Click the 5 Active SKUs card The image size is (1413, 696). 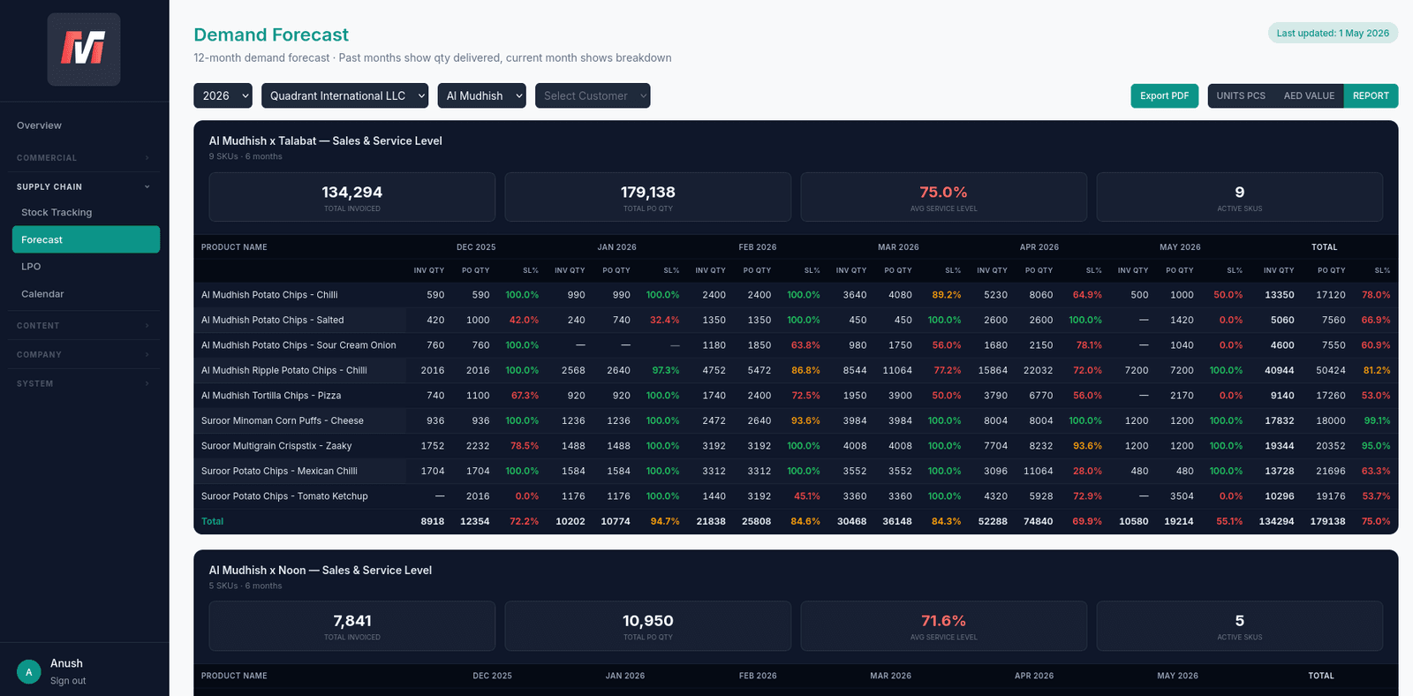[1239, 626]
